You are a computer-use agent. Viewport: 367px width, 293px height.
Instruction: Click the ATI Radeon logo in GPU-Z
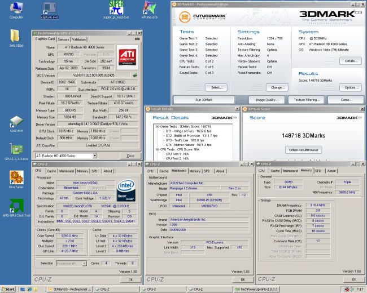click(127, 57)
